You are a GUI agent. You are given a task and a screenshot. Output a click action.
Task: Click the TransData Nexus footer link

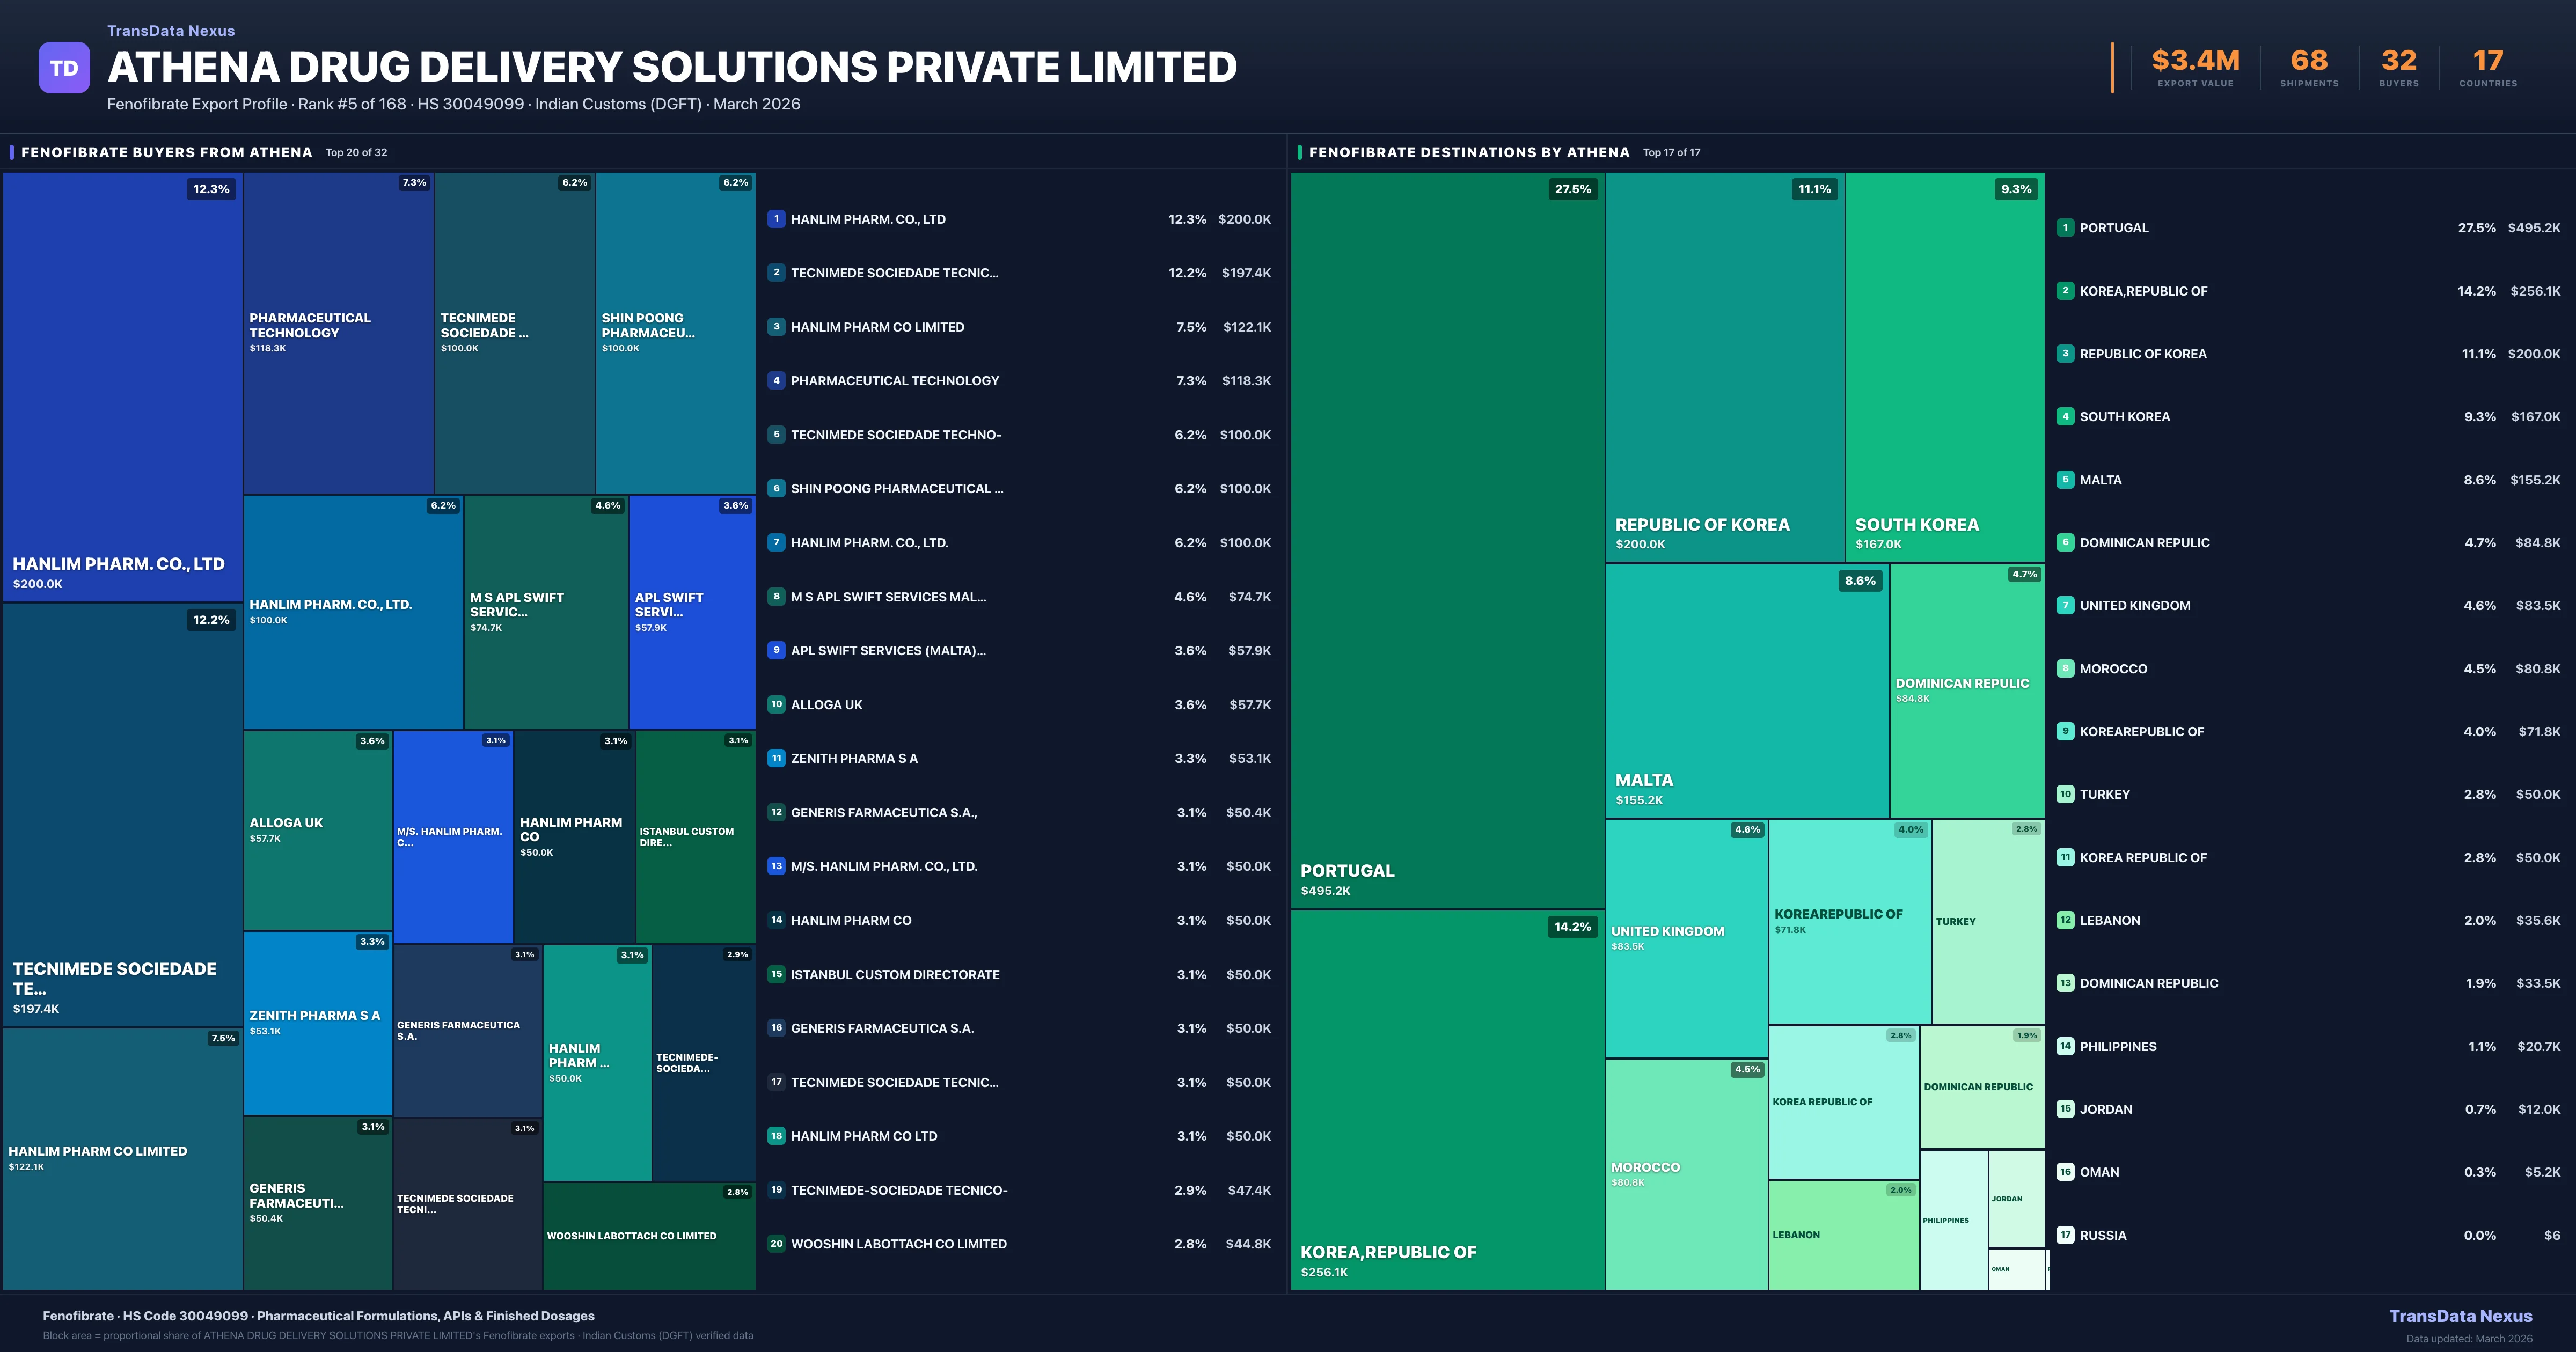pos(2460,1316)
